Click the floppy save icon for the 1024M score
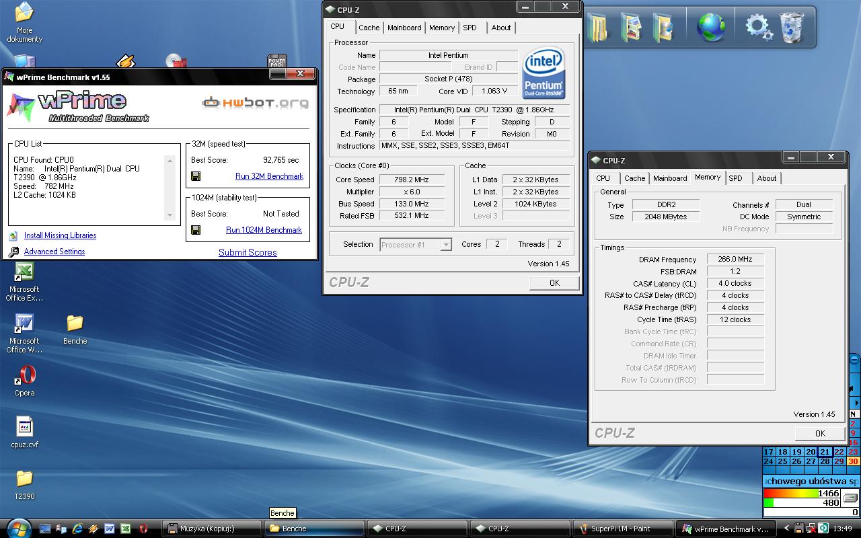861x538 pixels. [x=196, y=230]
